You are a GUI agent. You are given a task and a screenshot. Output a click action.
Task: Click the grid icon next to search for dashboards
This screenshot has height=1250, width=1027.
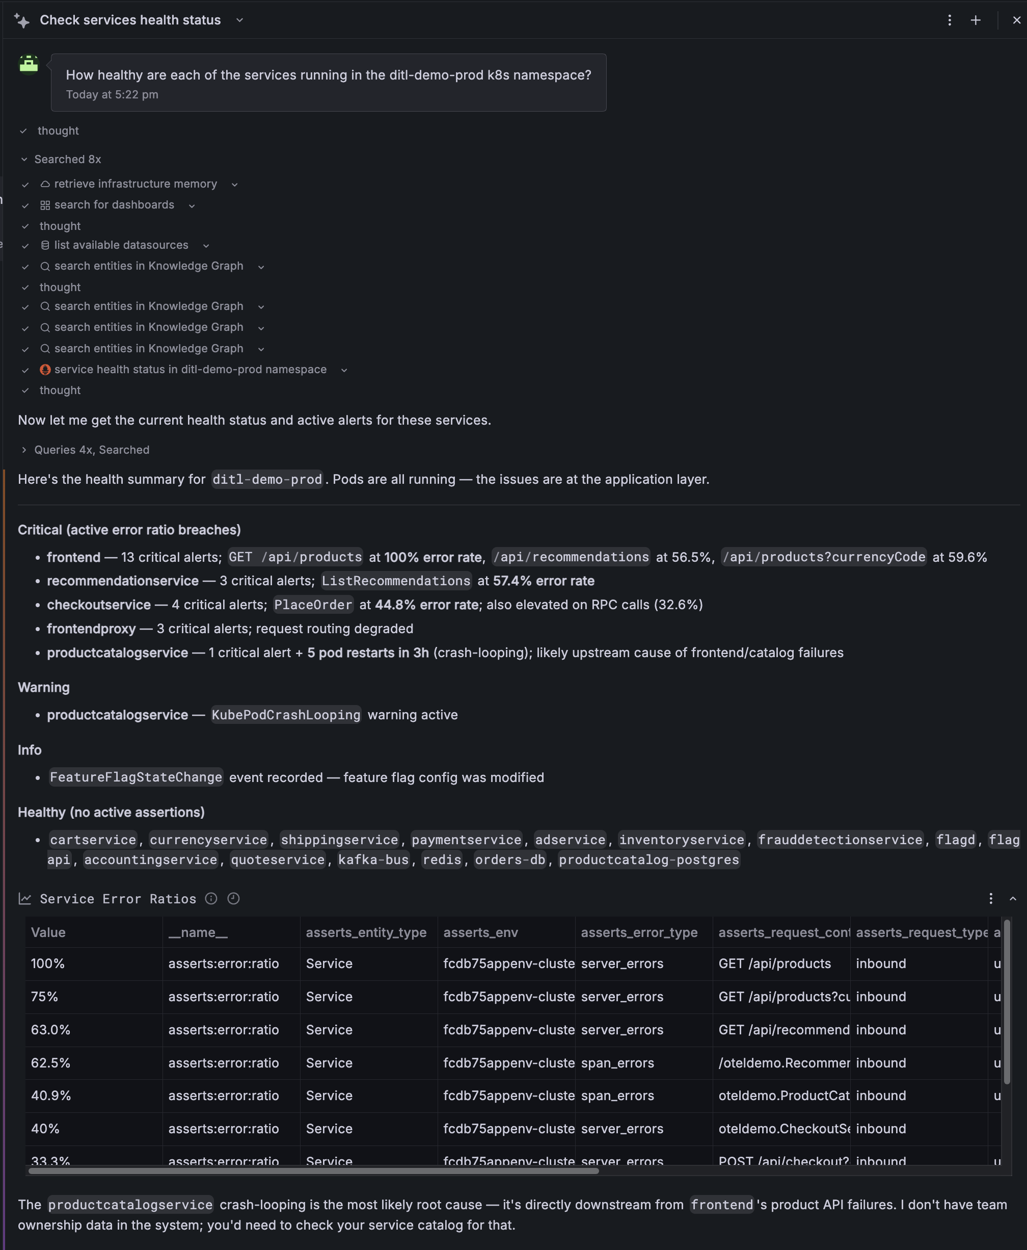pyautogui.click(x=45, y=205)
